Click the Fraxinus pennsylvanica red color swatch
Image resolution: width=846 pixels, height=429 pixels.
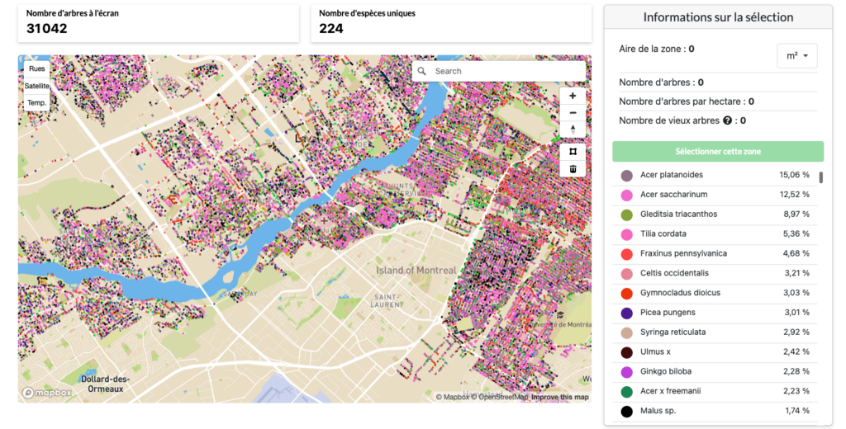pyautogui.click(x=626, y=254)
